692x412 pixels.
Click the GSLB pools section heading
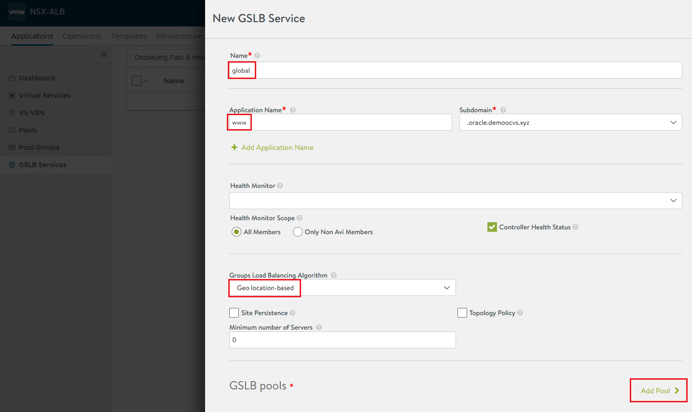point(258,385)
